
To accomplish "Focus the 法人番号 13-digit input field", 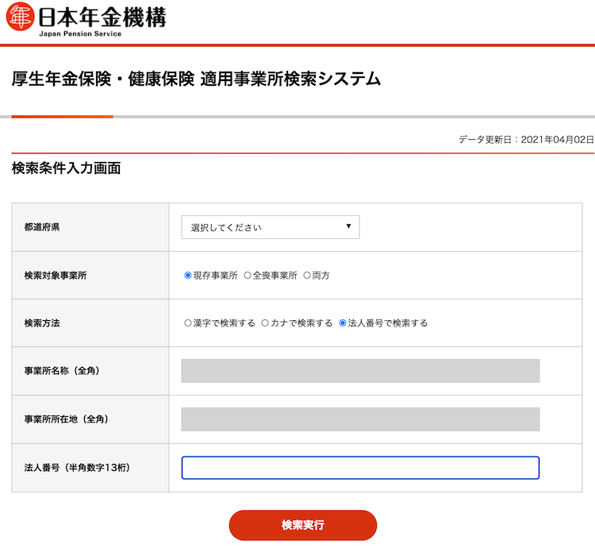I will [x=360, y=468].
